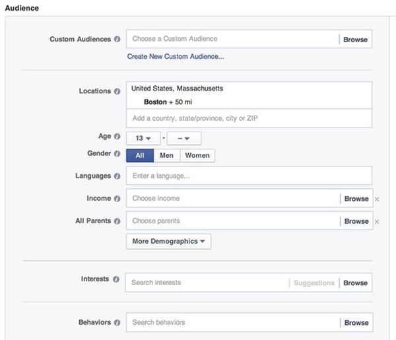Viewport: 396px width, 340px height.
Task: Click info icon beside Locations label
Action: click(x=117, y=91)
